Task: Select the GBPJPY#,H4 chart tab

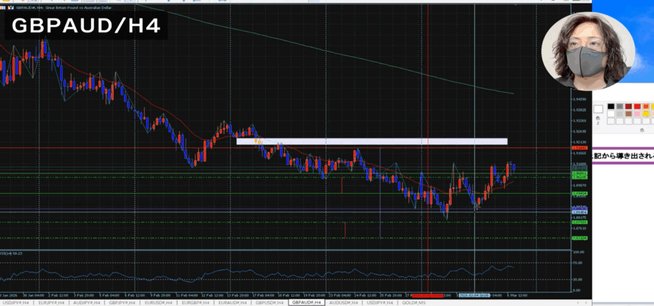Action: (123, 302)
